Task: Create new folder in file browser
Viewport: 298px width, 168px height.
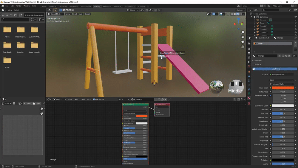Action: pos(21,15)
